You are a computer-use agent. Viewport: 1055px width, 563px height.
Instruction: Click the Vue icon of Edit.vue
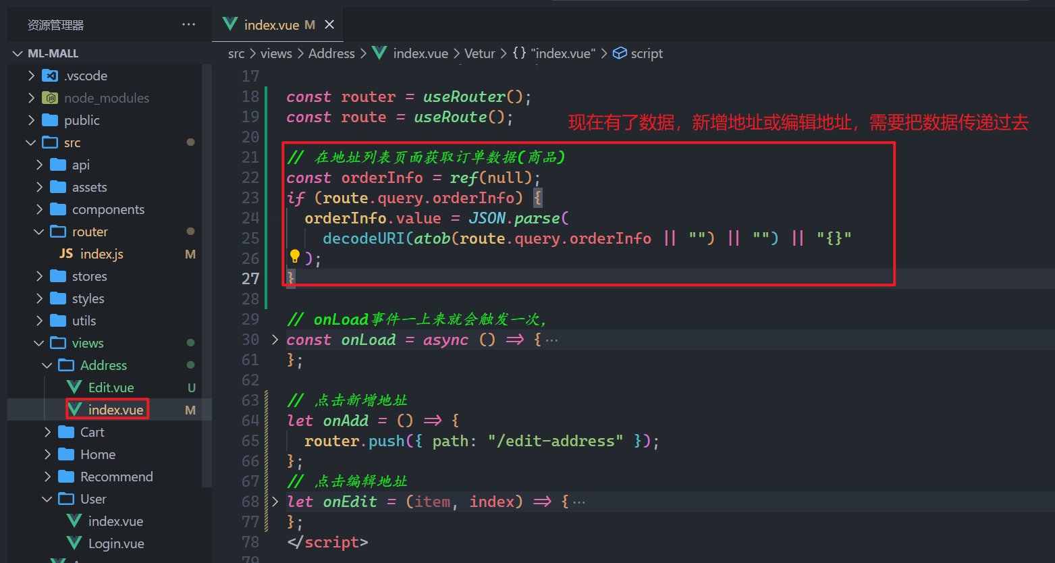(74, 387)
